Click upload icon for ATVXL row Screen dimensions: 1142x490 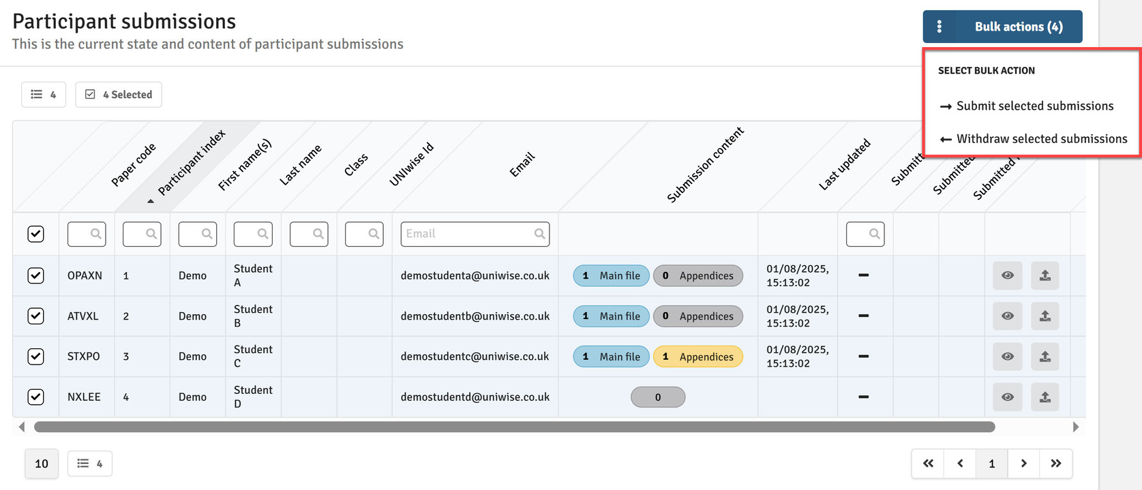coord(1045,316)
